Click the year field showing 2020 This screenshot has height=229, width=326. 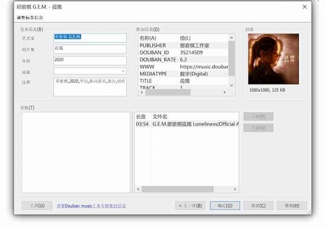coord(90,61)
